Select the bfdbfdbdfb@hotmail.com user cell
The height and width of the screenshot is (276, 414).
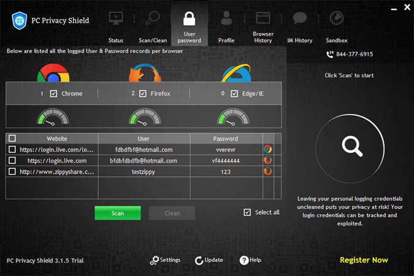pyautogui.click(x=144, y=161)
